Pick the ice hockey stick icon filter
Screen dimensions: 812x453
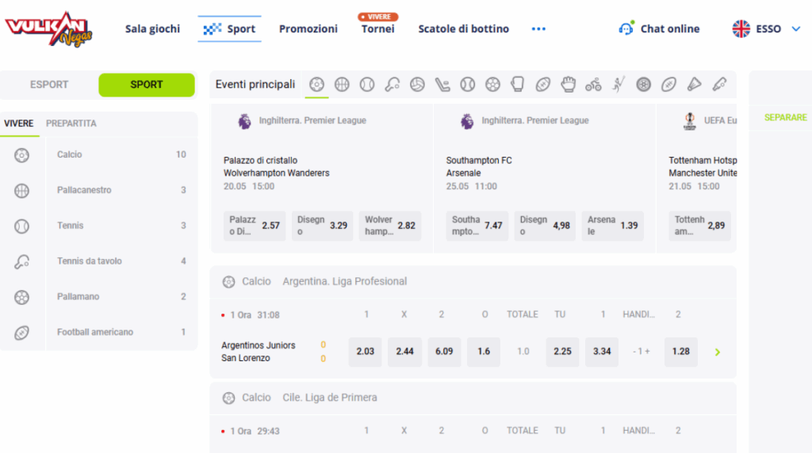(x=442, y=84)
